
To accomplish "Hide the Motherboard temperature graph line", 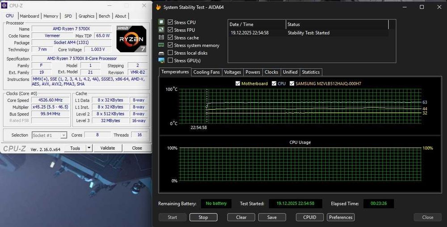I will click(238, 84).
